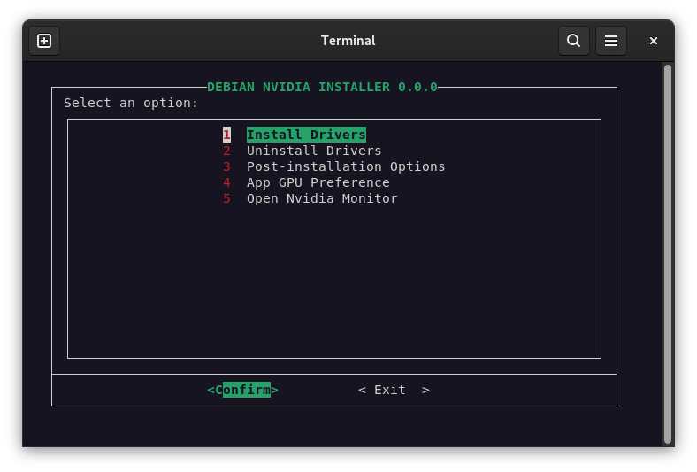The width and height of the screenshot is (697, 472).
Task: Click the DEBIAN NVIDIA INSTALLER heading
Action: 322,87
